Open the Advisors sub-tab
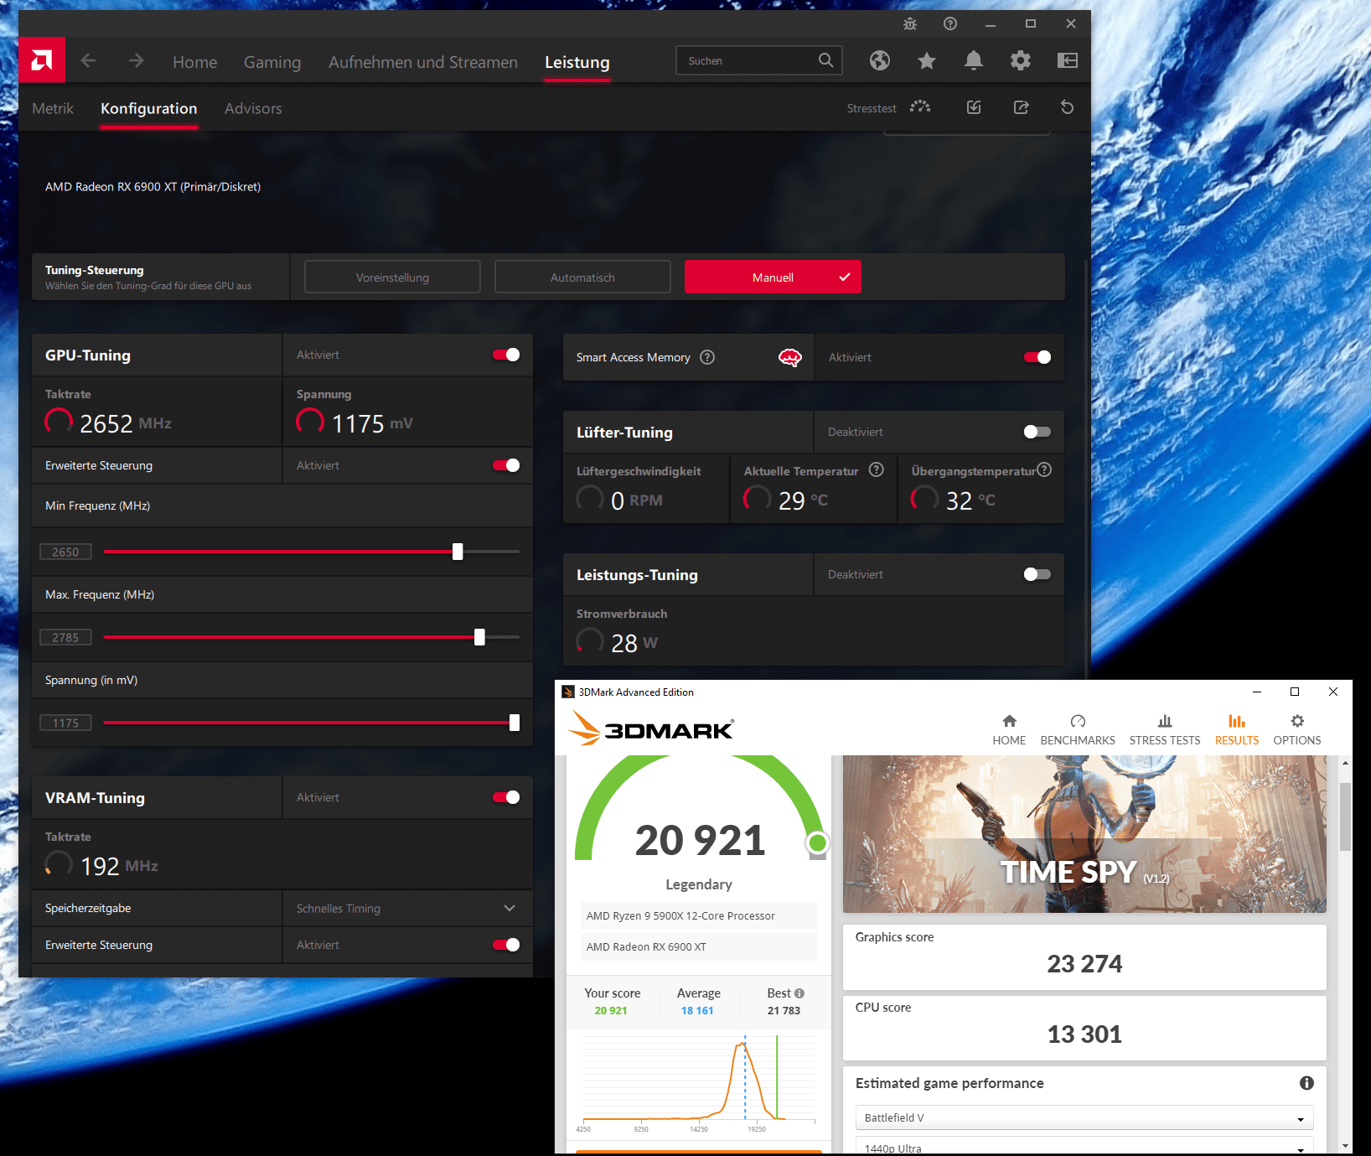Viewport: 1371px width, 1156px height. [253, 108]
